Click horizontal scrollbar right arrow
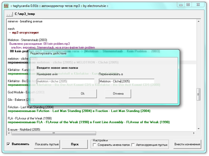Screen dimensions: 209x156 pos(194,133)
